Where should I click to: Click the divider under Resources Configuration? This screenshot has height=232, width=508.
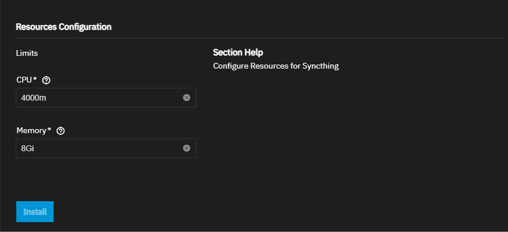260,38
